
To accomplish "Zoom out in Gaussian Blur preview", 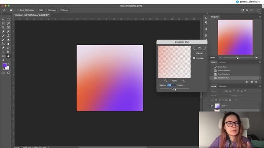I will point(165,81).
